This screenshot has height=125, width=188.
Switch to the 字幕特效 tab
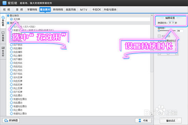tap(32, 10)
